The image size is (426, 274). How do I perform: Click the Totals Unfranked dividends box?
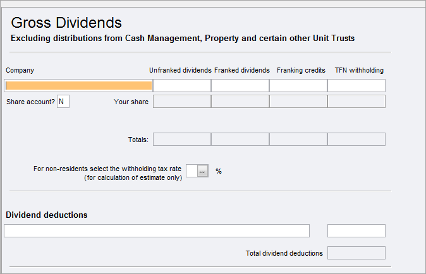(182, 140)
